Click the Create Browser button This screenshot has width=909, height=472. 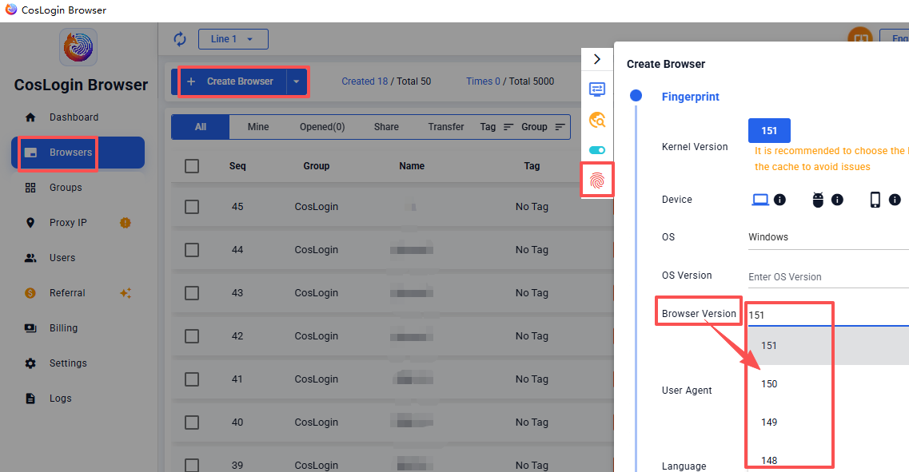point(233,81)
